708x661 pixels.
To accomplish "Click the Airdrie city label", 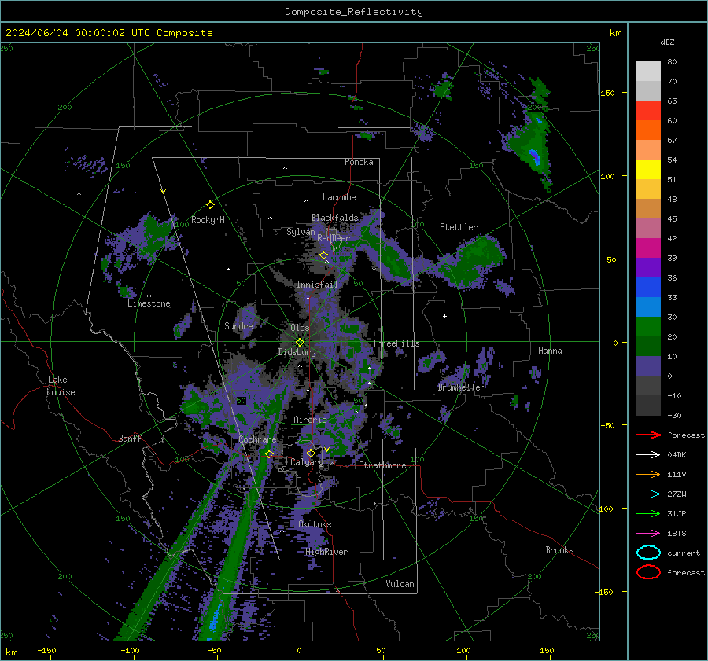I will pyautogui.click(x=310, y=420).
